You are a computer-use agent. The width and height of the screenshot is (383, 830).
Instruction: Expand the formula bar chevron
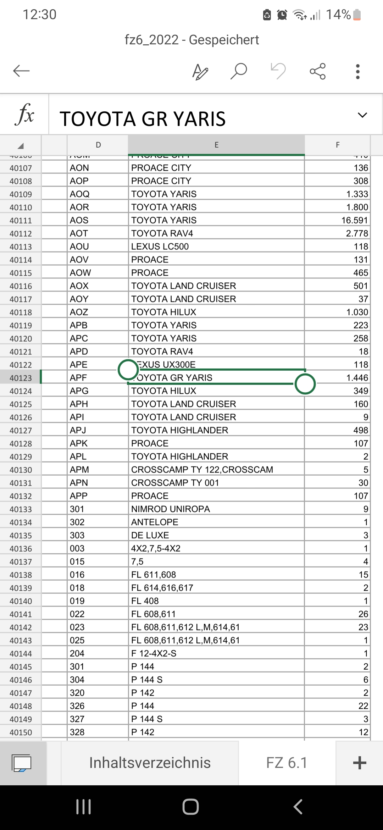pyautogui.click(x=362, y=115)
